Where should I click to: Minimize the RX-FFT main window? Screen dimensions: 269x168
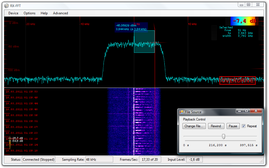click(241, 5)
